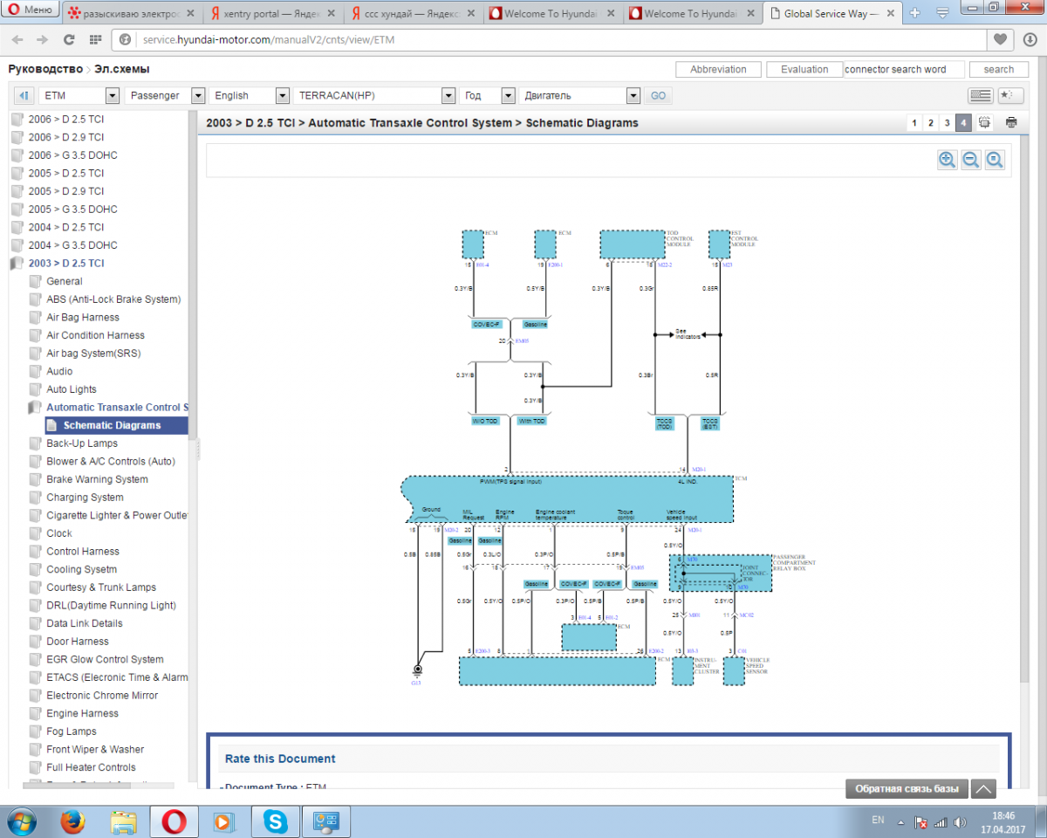Expand the feedback panel with the up arrow
This screenshot has height=838, width=1047.
(983, 789)
